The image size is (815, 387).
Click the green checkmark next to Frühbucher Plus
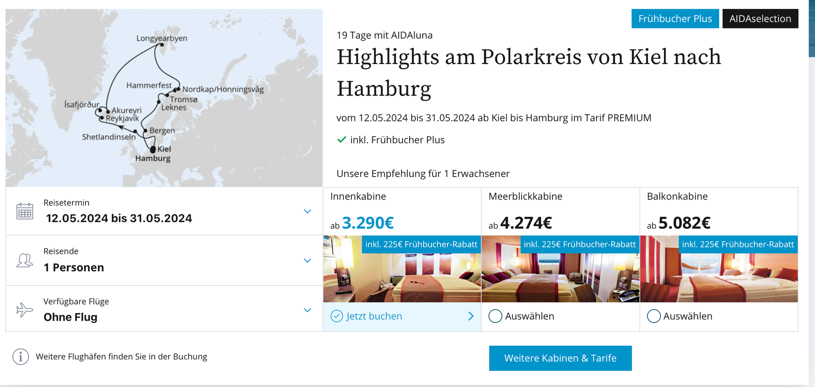point(342,140)
